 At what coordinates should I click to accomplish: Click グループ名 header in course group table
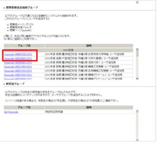click(24, 45)
